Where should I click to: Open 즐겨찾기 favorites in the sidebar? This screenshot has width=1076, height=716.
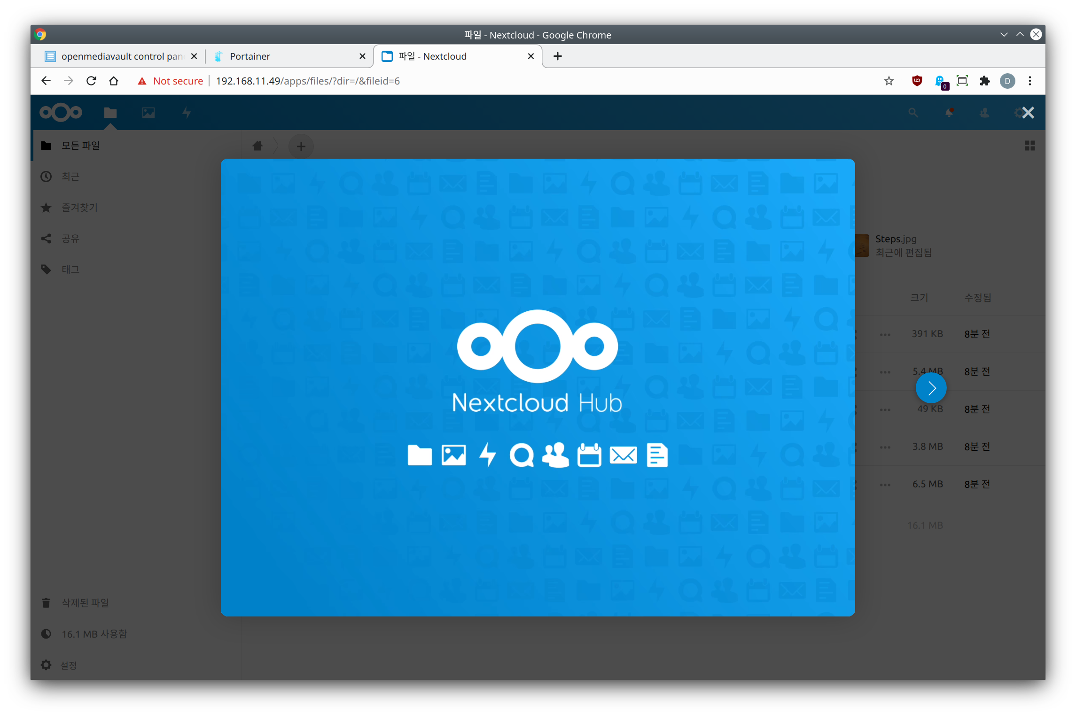coord(79,208)
